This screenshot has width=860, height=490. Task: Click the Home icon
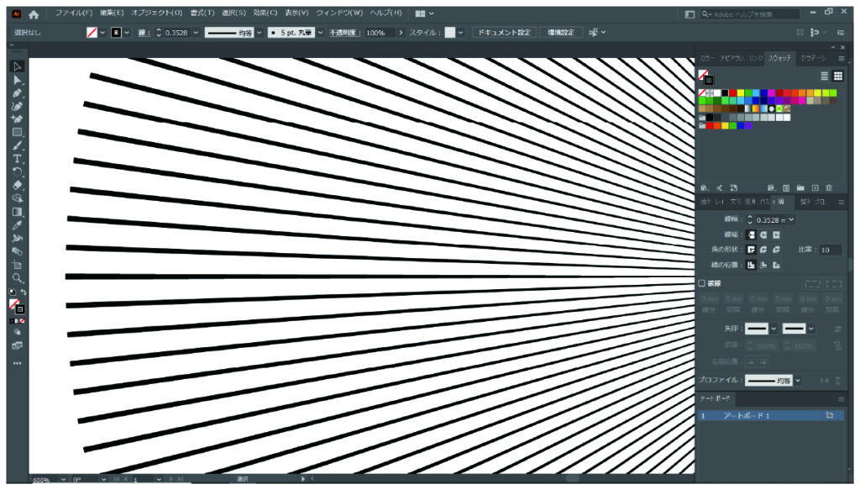pos(34,14)
